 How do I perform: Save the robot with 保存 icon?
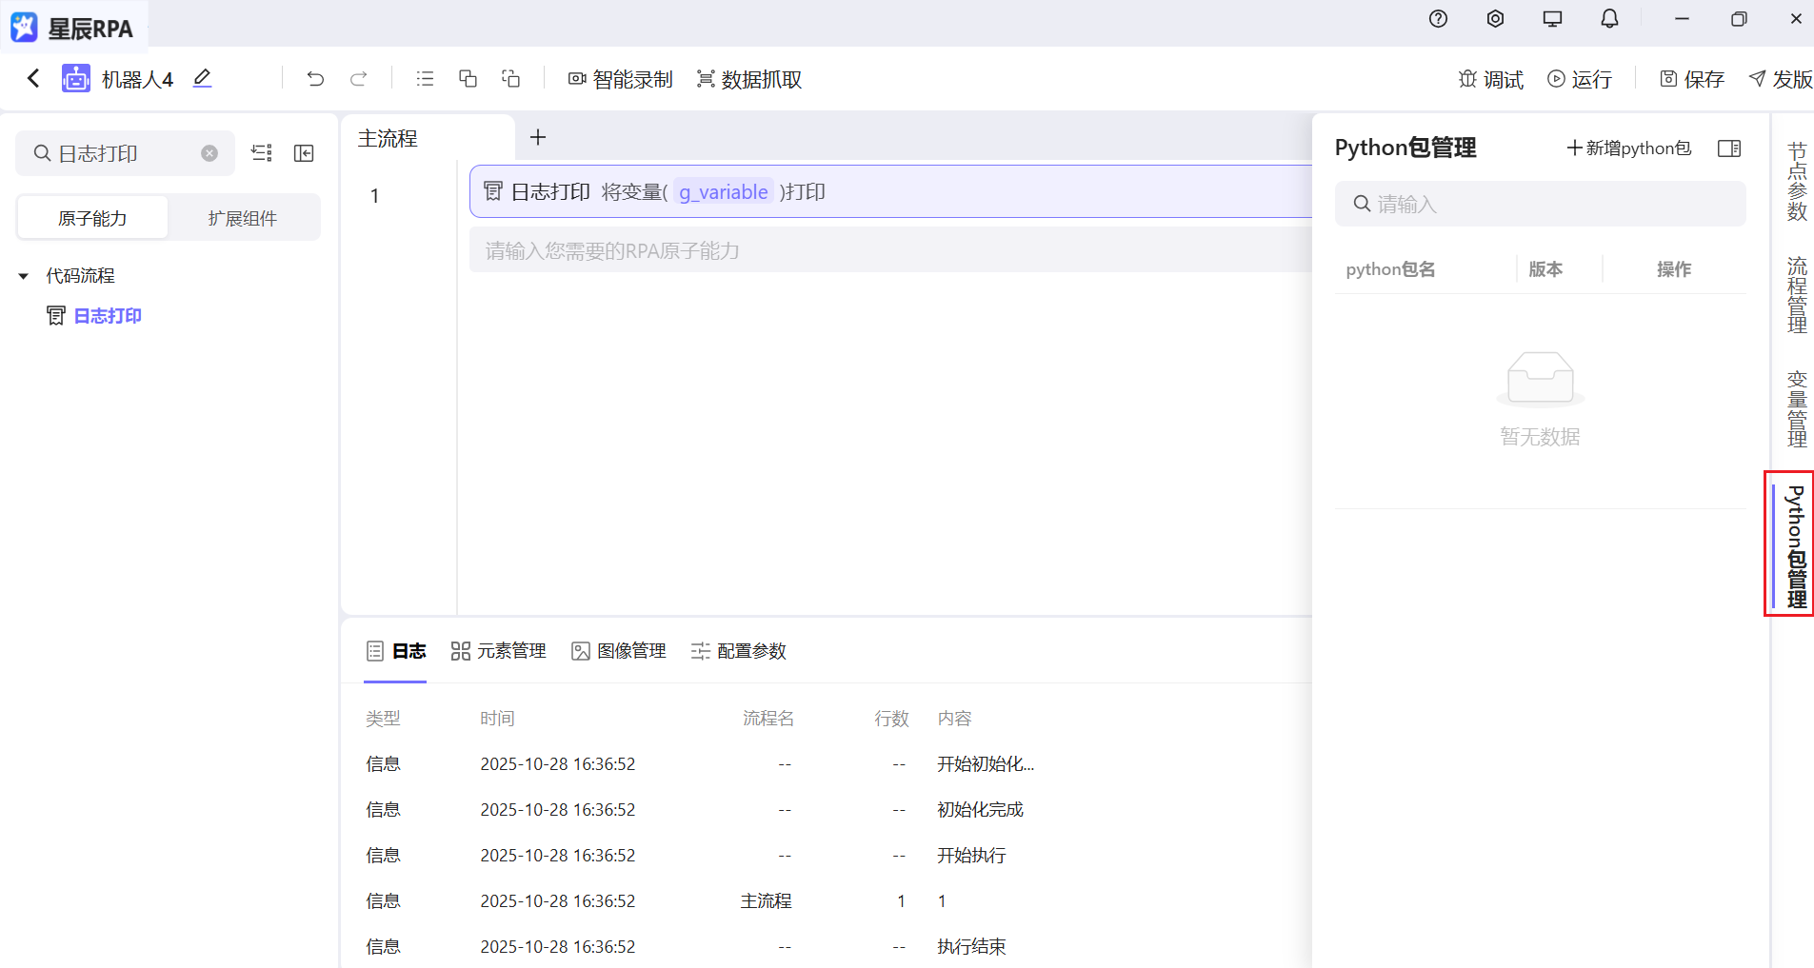(x=1692, y=79)
